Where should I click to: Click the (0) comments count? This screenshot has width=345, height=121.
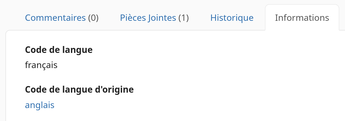pos(93,18)
